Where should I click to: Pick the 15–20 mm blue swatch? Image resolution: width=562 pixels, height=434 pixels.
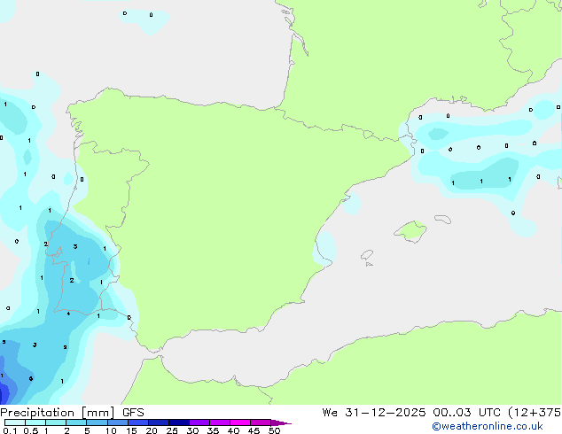(137, 422)
